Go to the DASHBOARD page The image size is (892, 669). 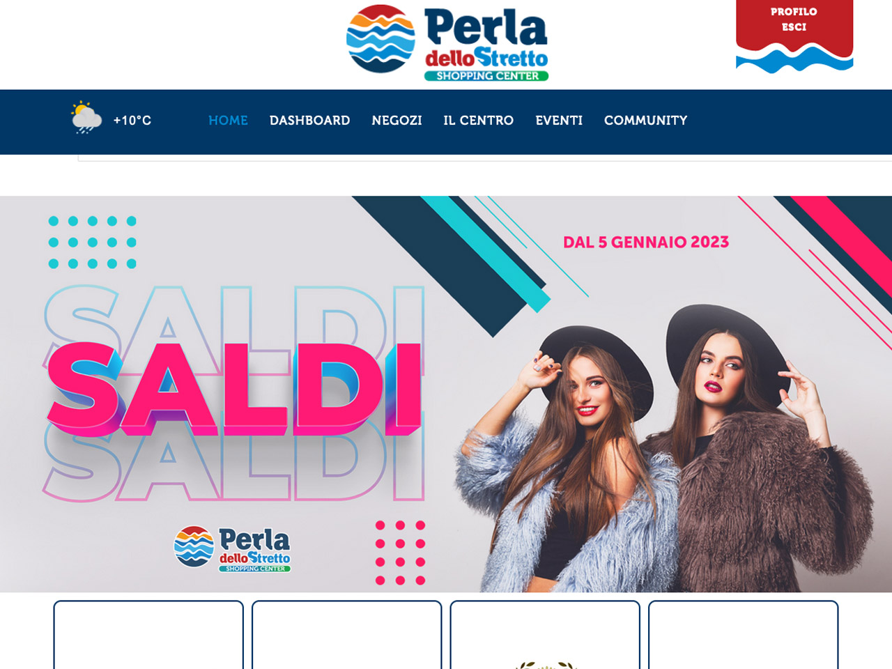tap(310, 121)
